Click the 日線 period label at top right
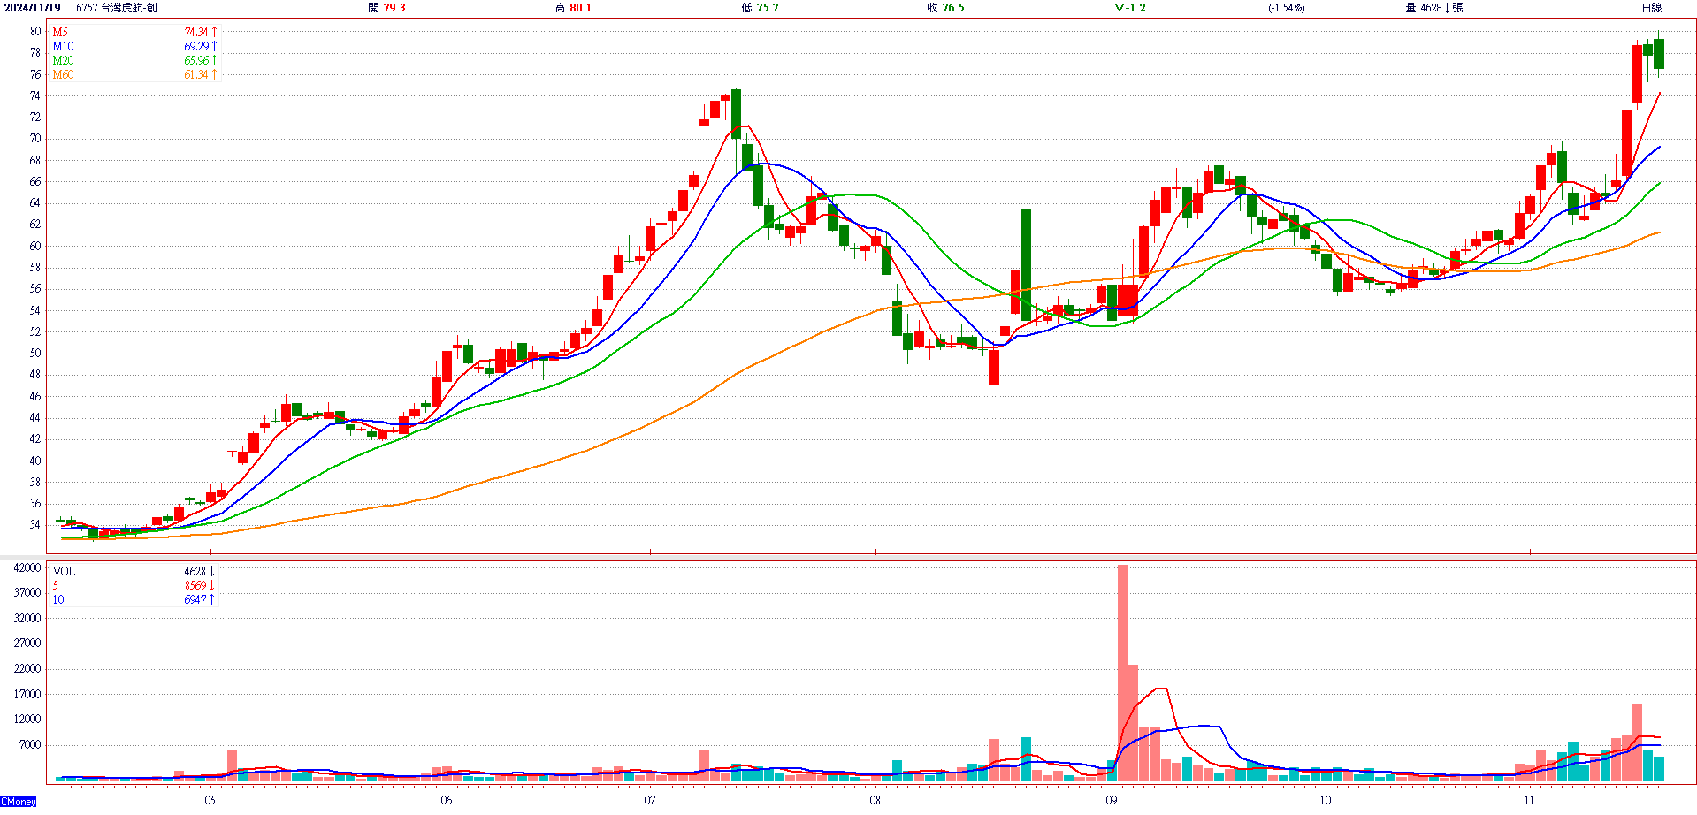Image resolution: width=1697 pixels, height=815 pixels. [x=1651, y=8]
